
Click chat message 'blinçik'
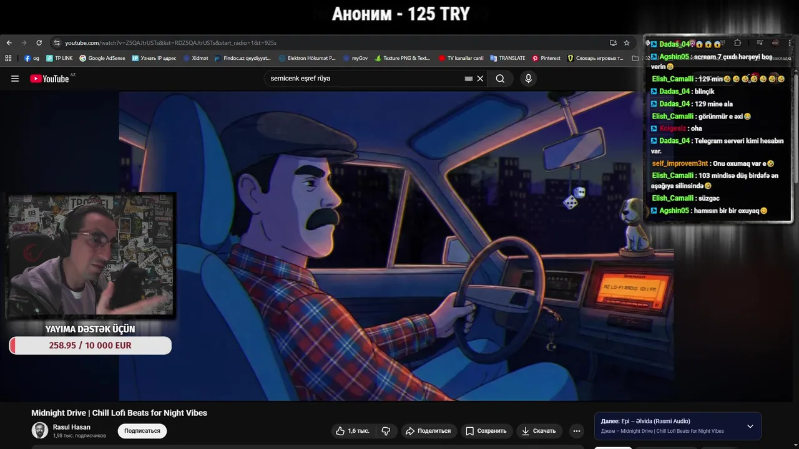(x=704, y=92)
